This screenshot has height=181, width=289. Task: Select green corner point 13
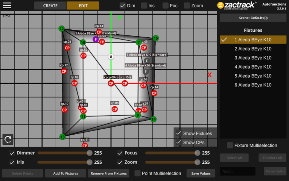click(62, 137)
